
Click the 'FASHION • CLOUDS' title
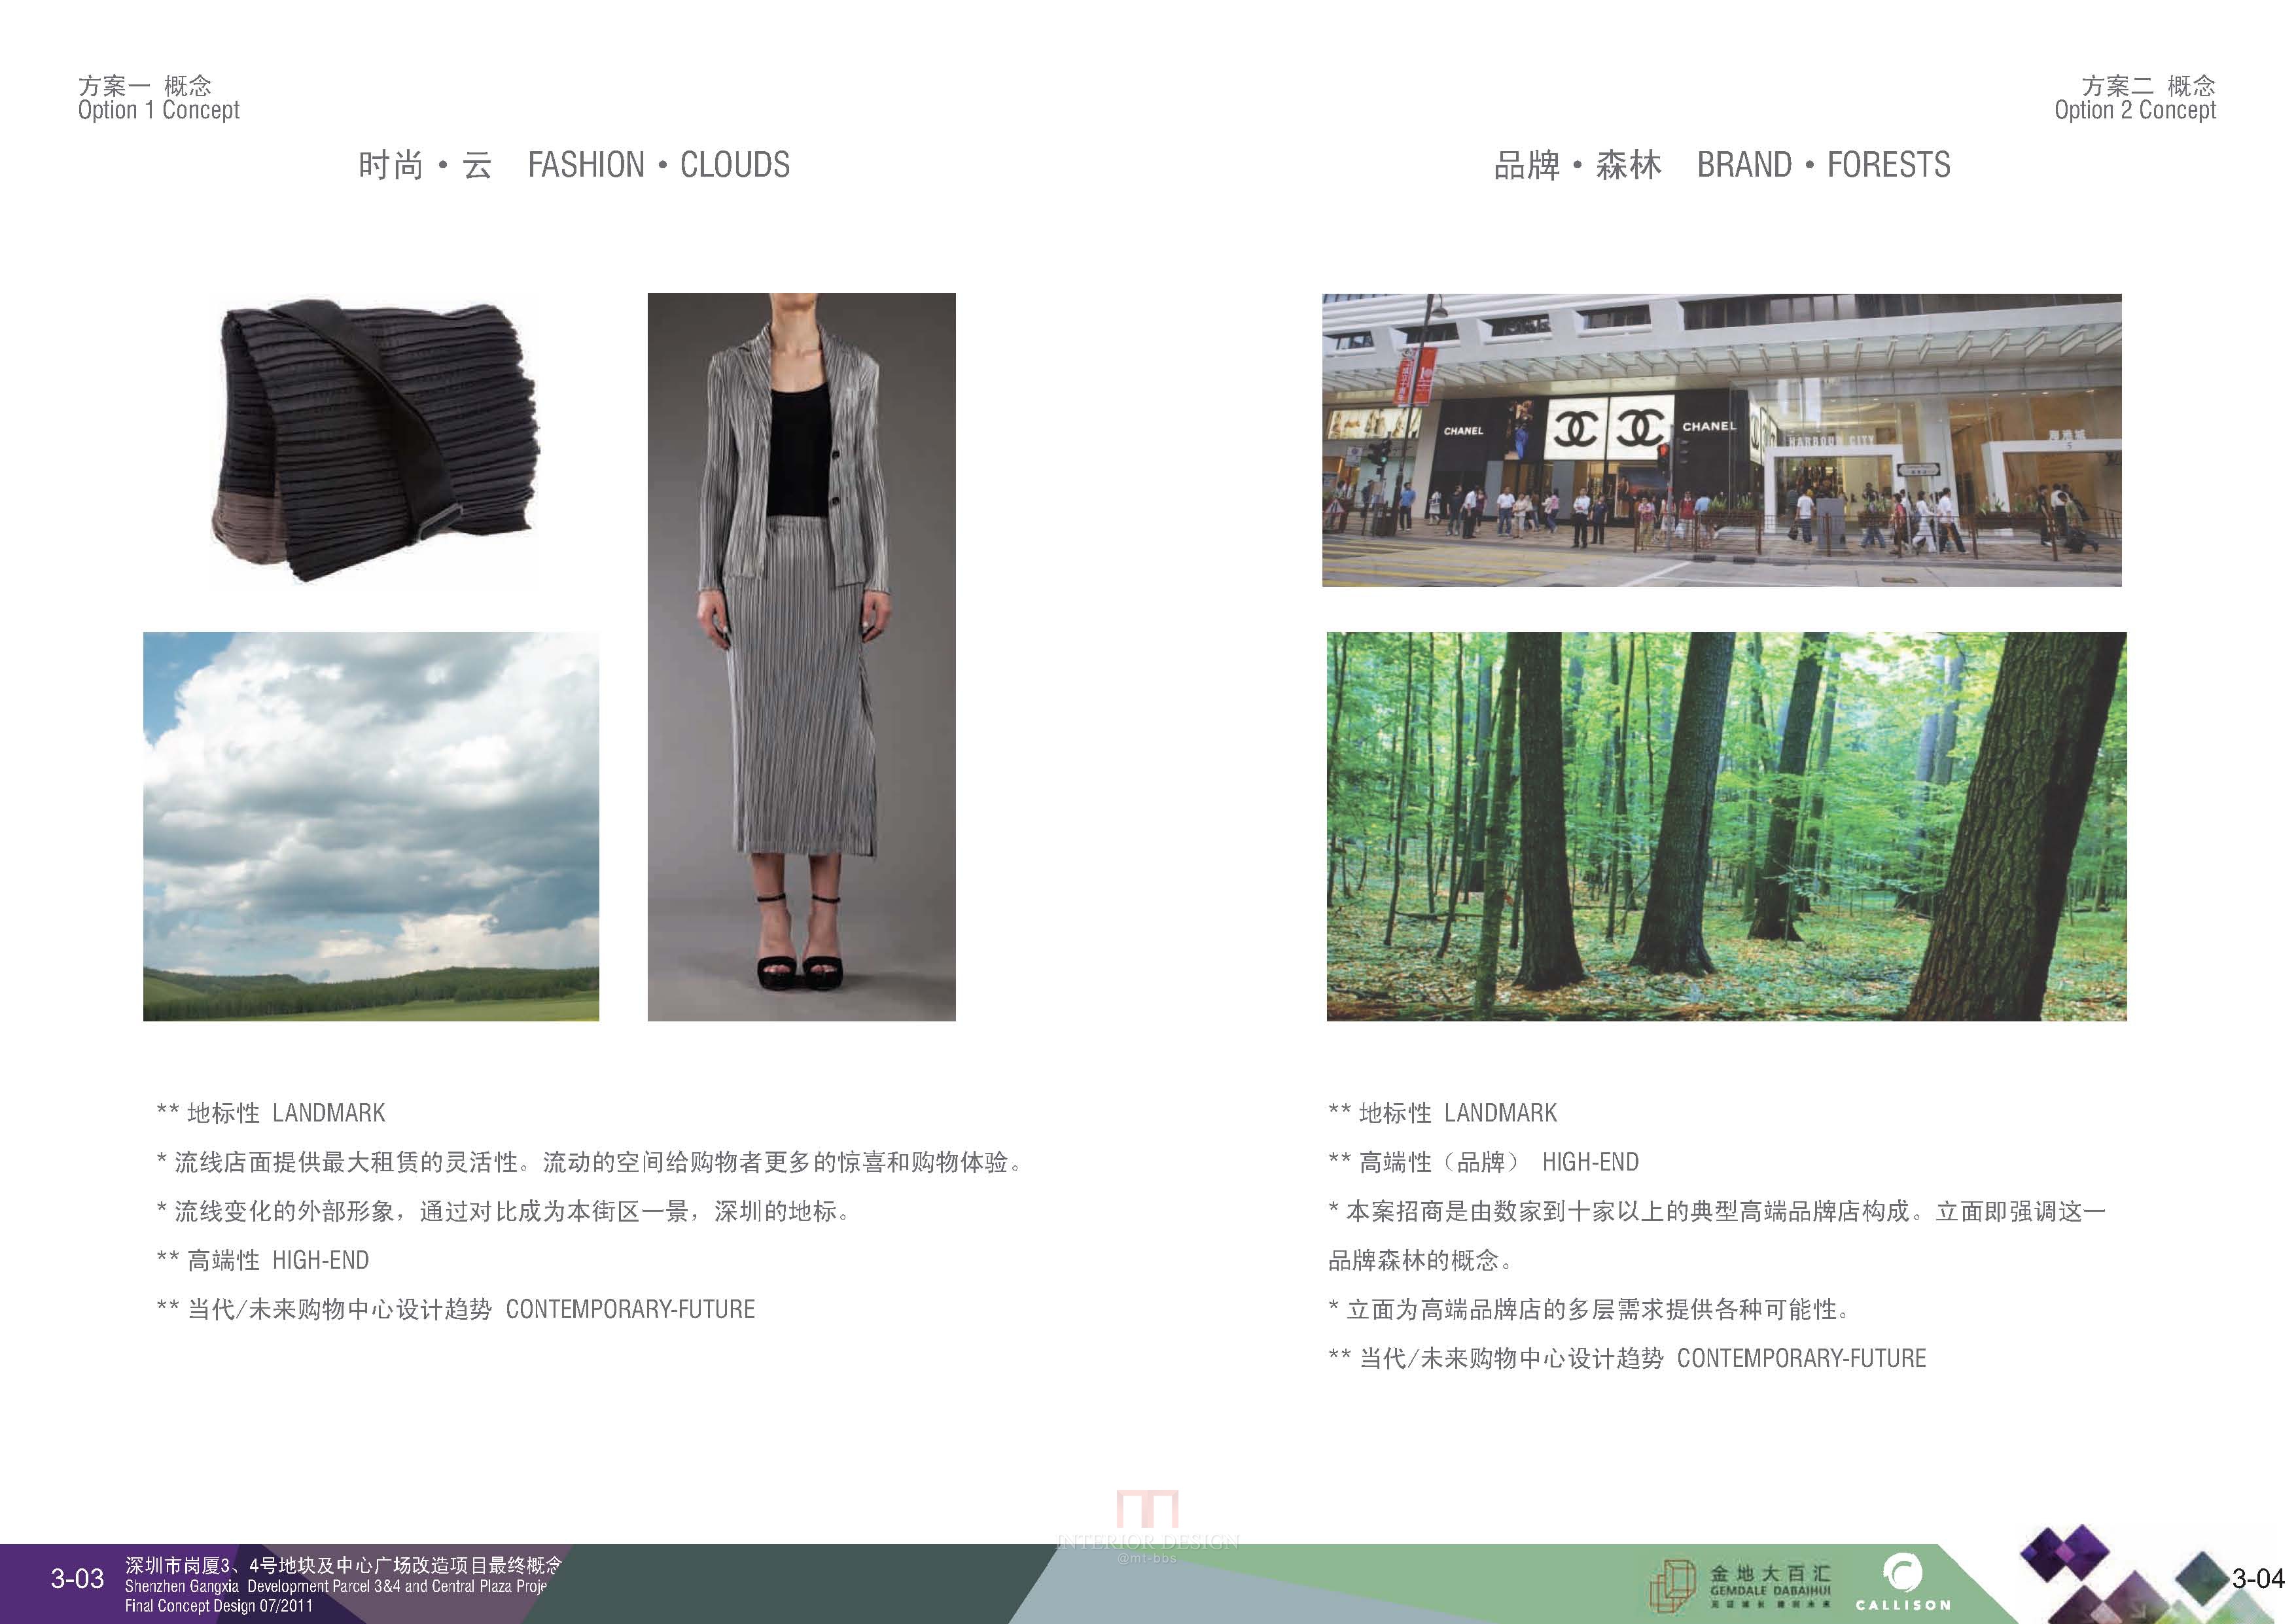(659, 165)
